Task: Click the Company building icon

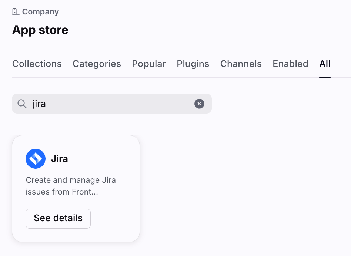Action: [x=16, y=11]
